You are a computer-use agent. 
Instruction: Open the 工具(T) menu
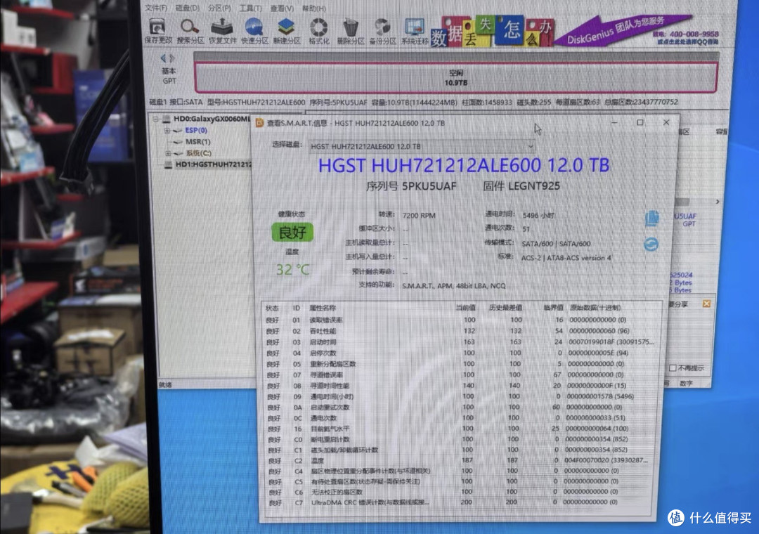point(250,8)
